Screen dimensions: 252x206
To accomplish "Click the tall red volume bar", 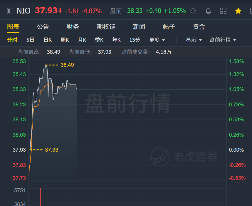I will pos(41,197).
